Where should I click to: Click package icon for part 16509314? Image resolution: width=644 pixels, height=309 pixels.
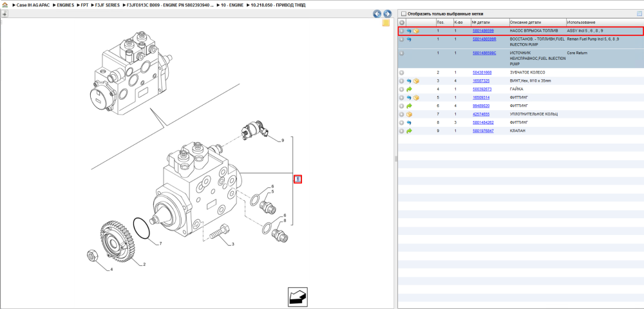pos(416,98)
